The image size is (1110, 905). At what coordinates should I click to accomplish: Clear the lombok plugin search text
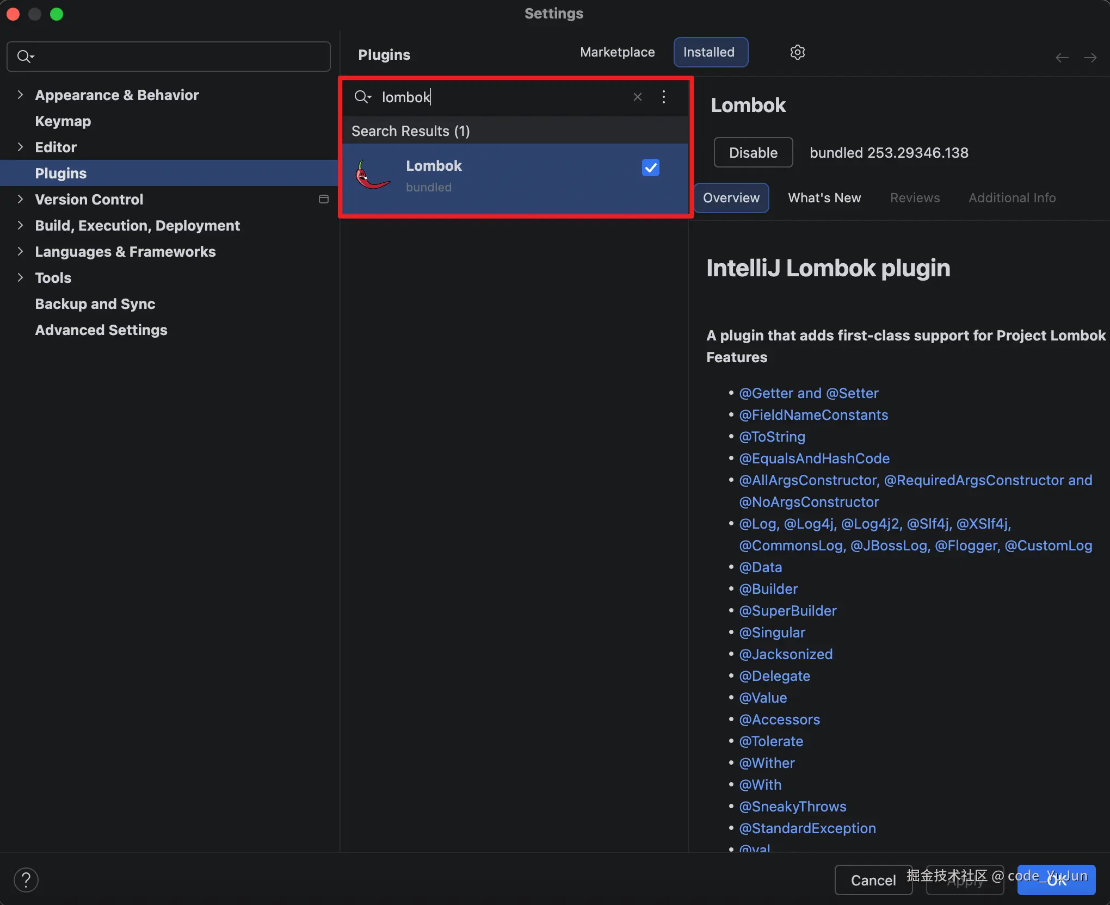[x=638, y=97]
